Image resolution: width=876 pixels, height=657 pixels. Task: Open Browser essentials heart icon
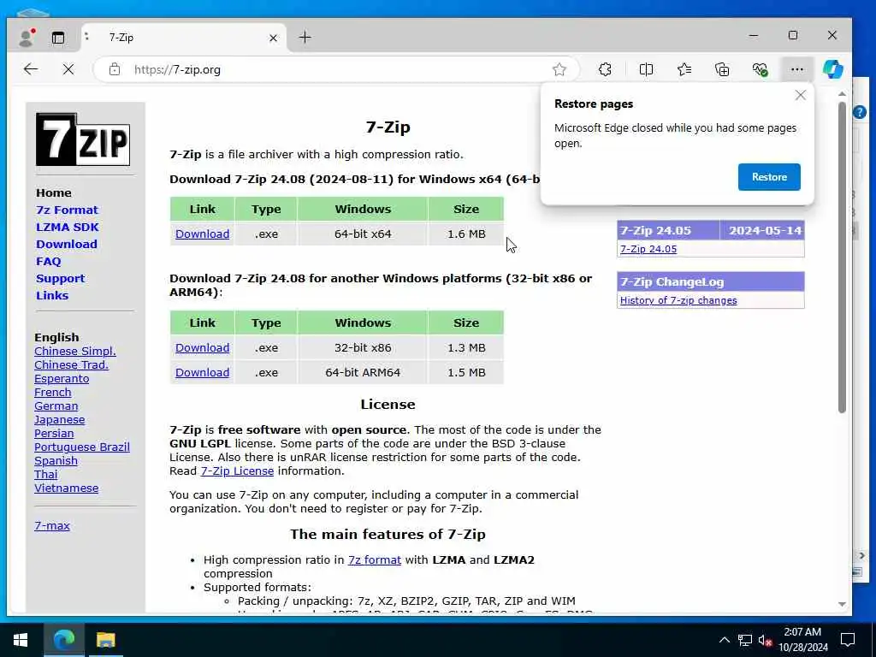click(x=760, y=69)
